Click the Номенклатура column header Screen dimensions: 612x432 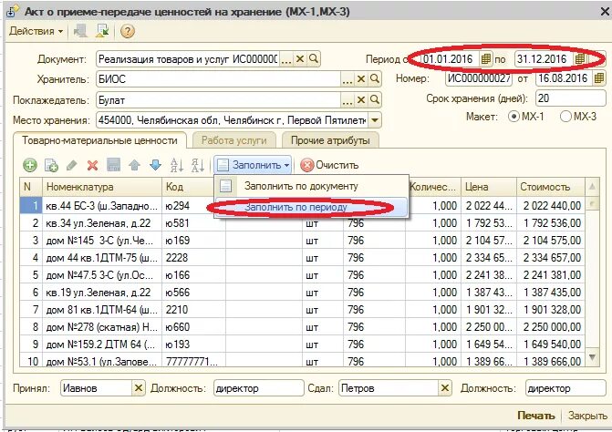[102, 187]
